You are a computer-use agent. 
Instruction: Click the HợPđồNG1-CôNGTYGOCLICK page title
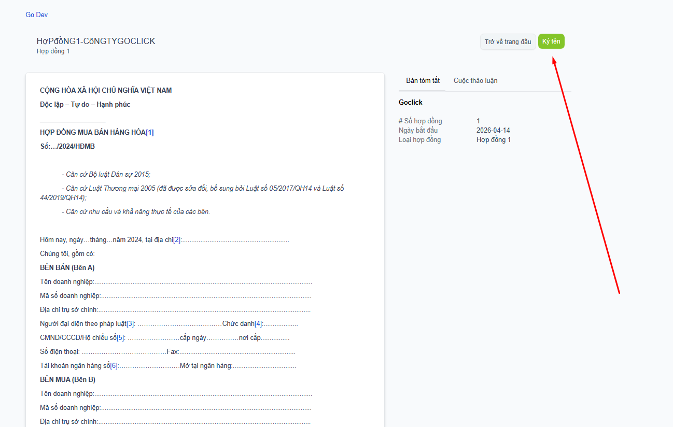tap(96, 41)
